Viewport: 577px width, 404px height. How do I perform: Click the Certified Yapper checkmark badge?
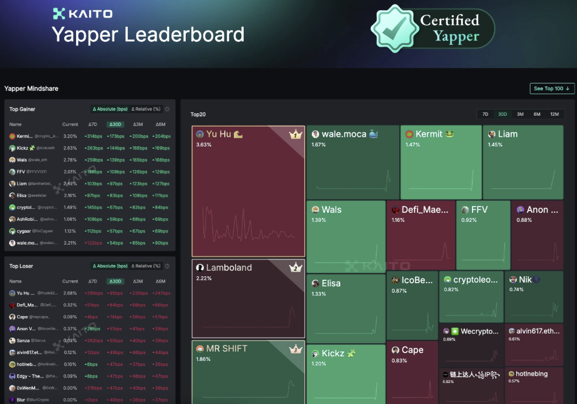(x=395, y=28)
